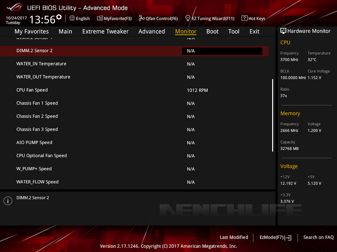Click the info circle icon
The width and height of the screenshot is (337, 252).
point(8,201)
